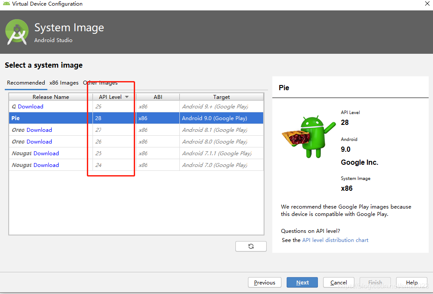Click the Pie Android mascot image
Screen dimensions: 433x294
pos(308,137)
